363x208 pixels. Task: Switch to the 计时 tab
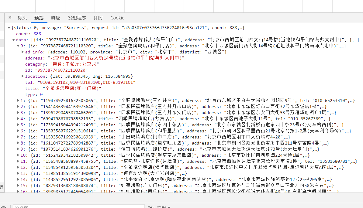tap(98, 18)
